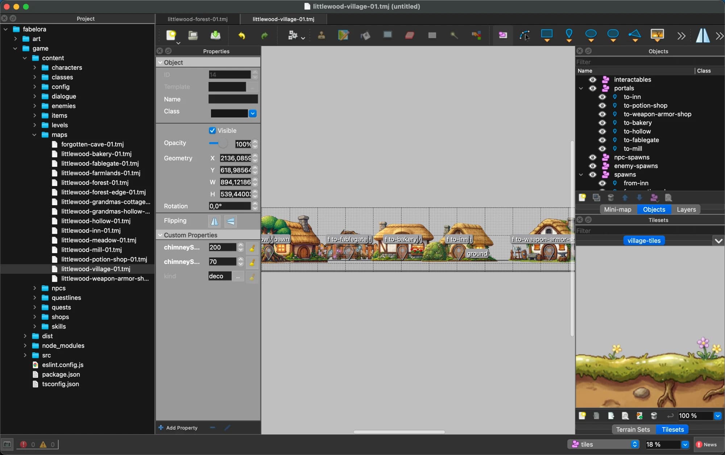Hide the to-bakery portal object
The width and height of the screenshot is (725, 455).
[x=602, y=123]
